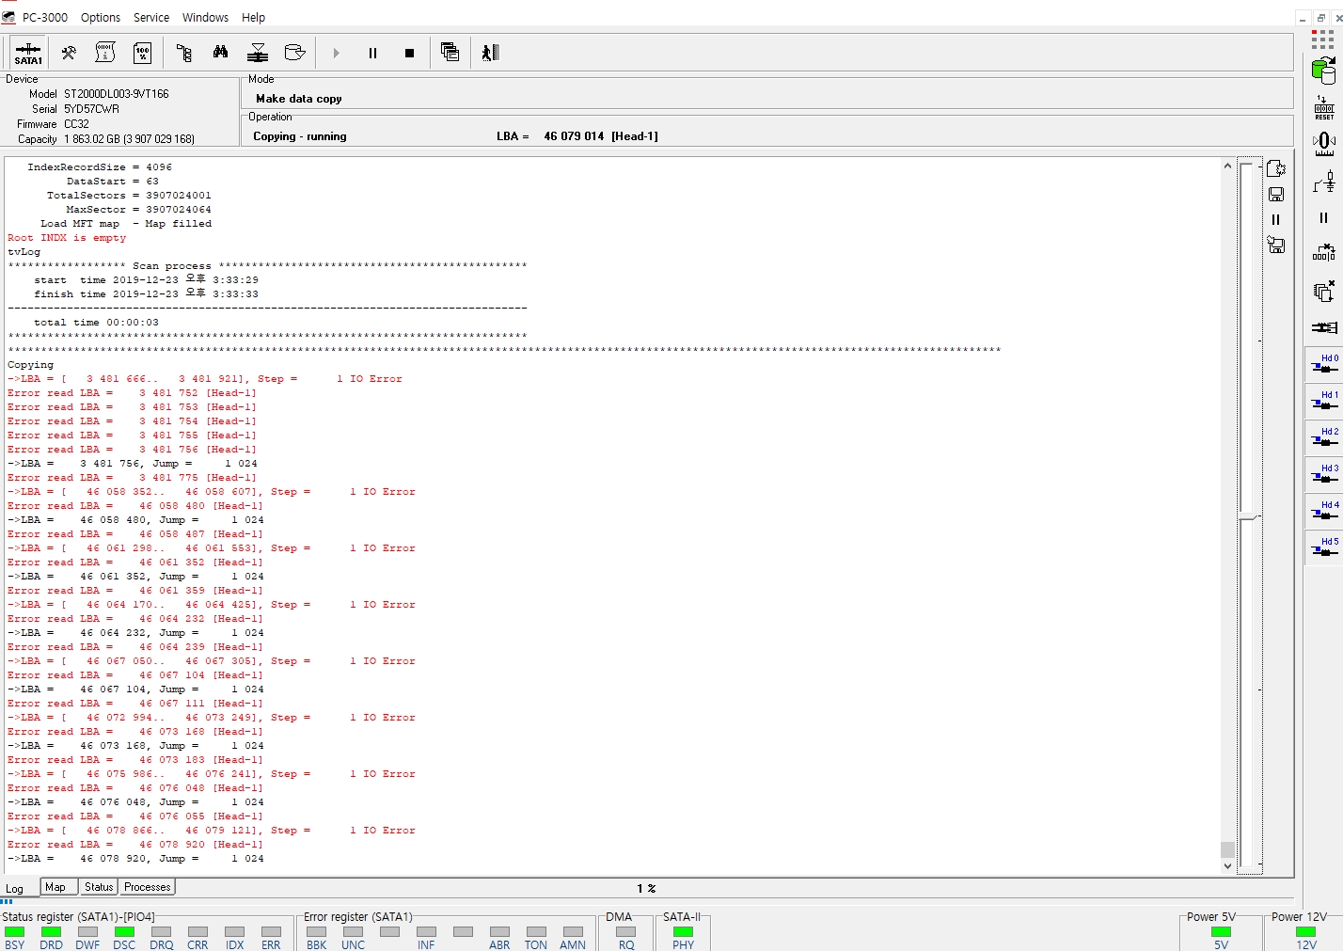Click the blocks with cross icon
This screenshot has width=1343, height=951.
click(1324, 253)
